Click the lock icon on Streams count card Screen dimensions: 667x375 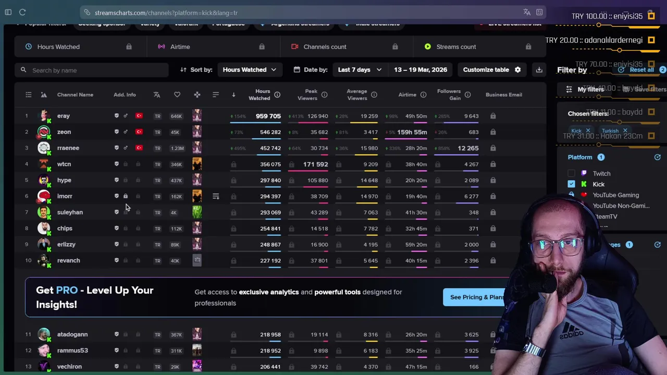pos(528,47)
